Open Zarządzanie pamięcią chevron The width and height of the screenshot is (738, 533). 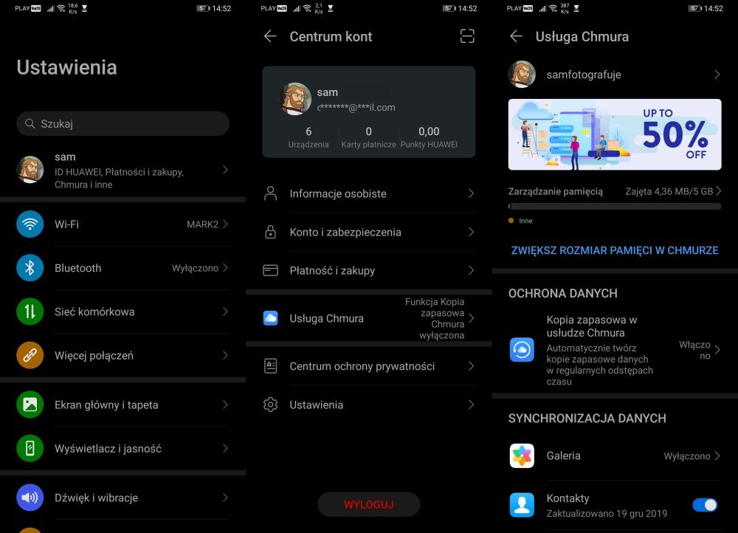718,191
